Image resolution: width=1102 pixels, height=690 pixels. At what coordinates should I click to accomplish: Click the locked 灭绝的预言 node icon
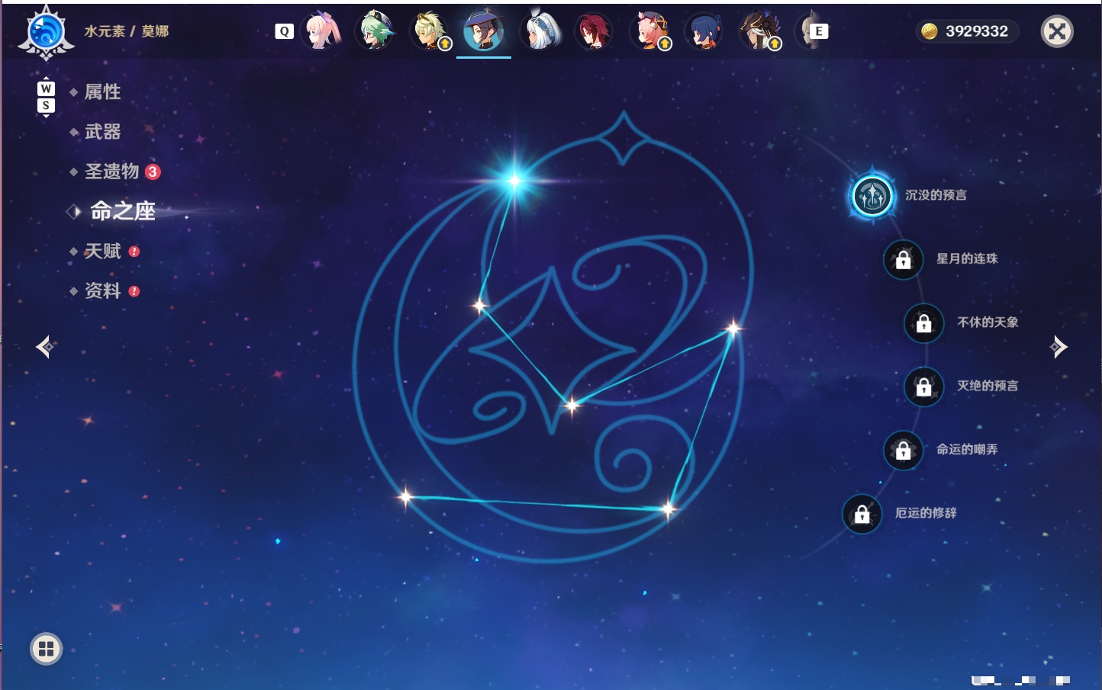pyautogui.click(x=923, y=387)
